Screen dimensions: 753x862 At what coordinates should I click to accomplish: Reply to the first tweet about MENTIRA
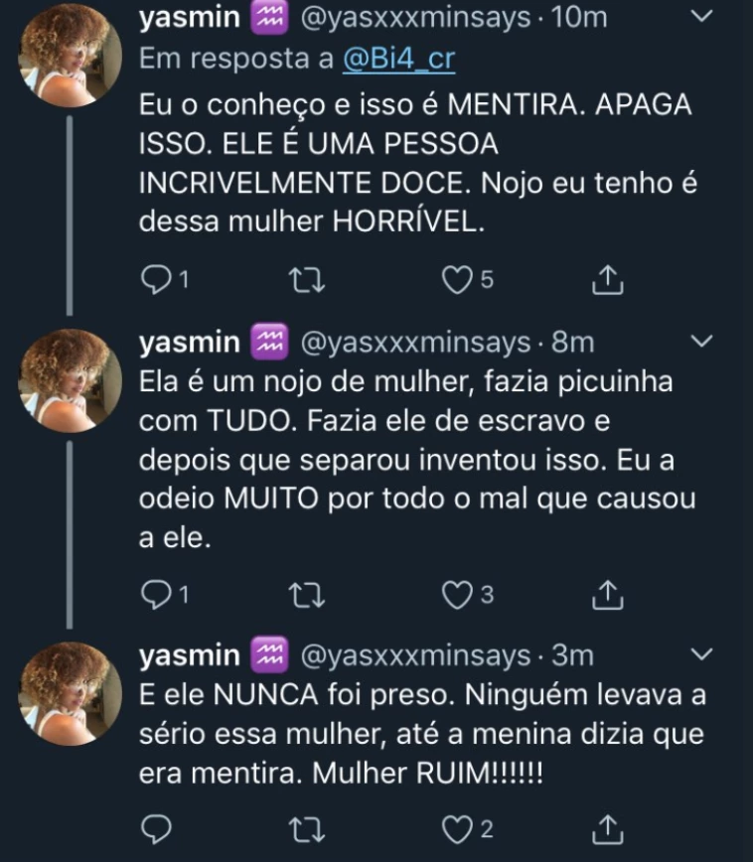point(156,282)
